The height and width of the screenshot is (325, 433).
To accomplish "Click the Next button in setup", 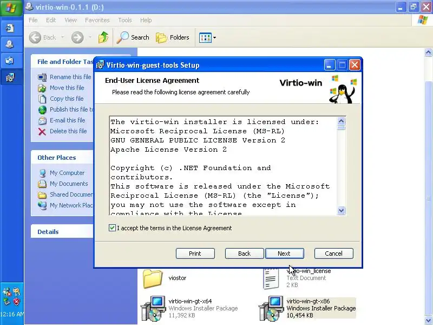I will click(x=285, y=253).
